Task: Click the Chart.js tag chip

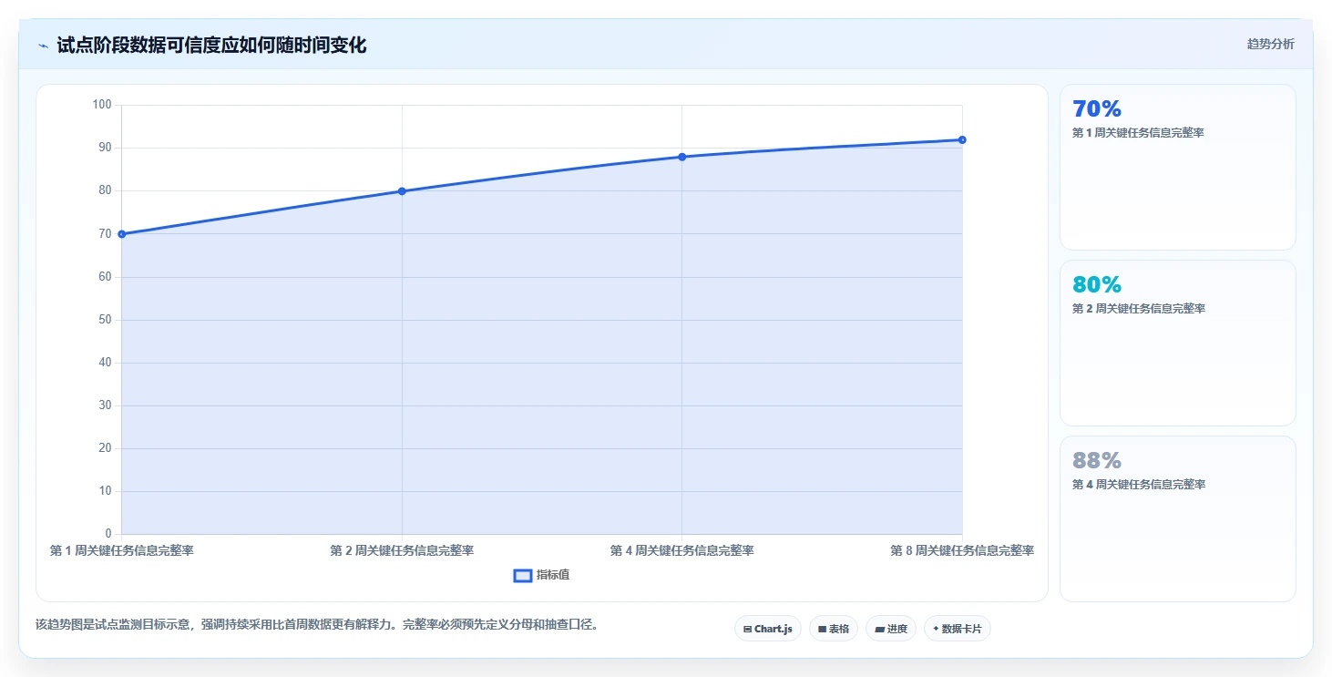Action: [768, 629]
